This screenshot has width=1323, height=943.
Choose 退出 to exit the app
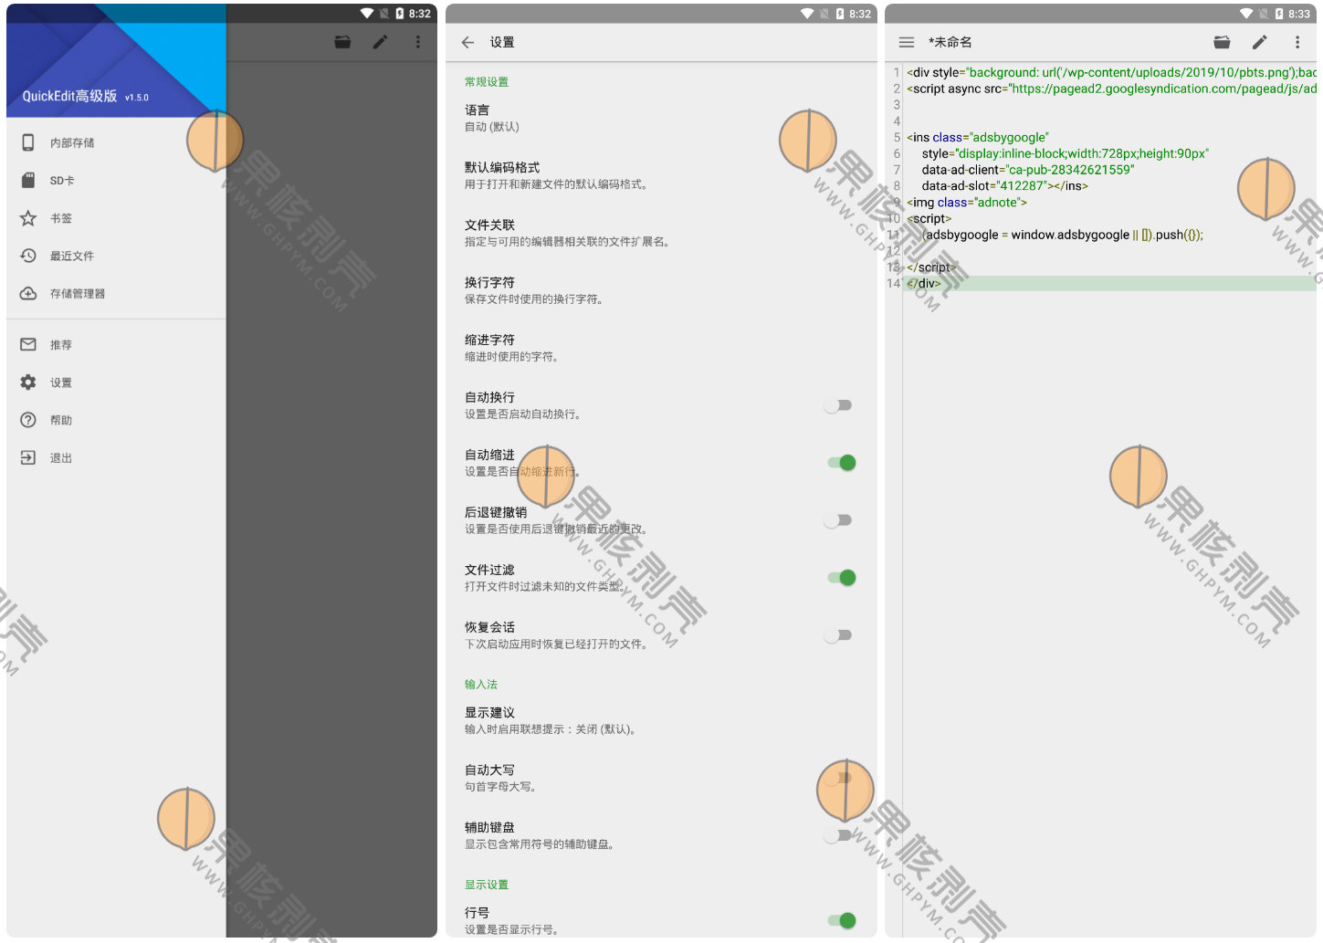pyautogui.click(x=116, y=458)
